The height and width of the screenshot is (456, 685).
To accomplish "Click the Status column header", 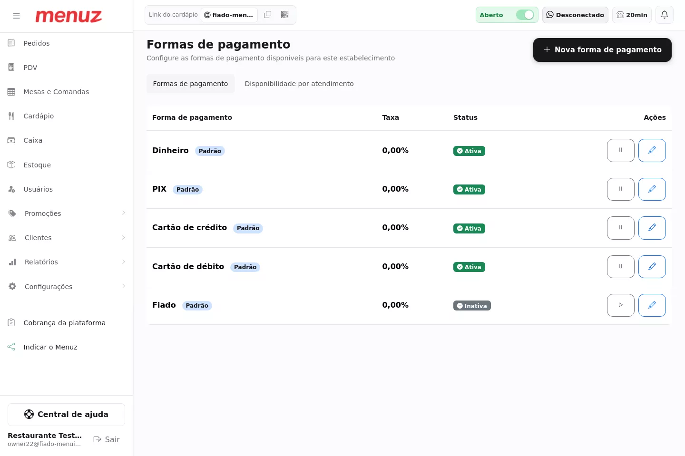I will coord(465,117).
